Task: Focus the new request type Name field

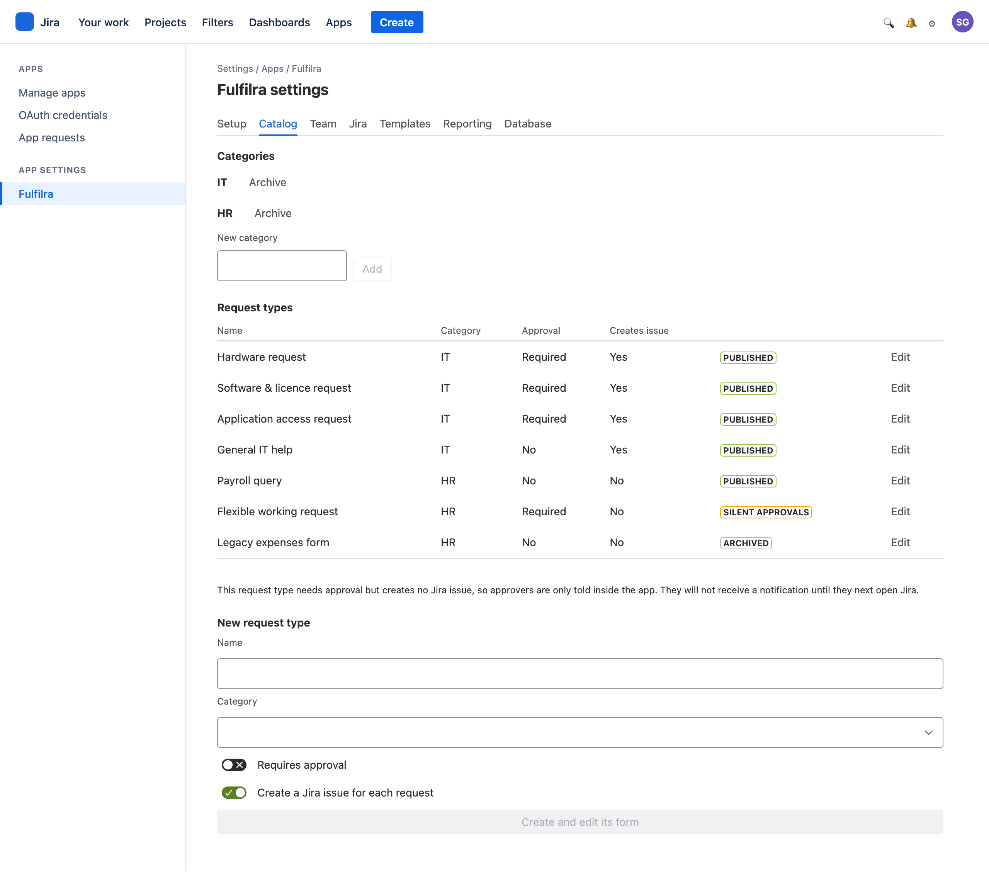Action: (580, 673)
